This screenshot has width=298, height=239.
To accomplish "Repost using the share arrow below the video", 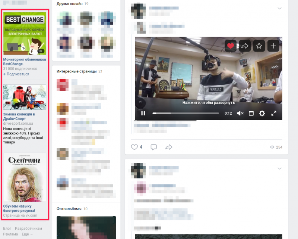I will [x=169, y=147].
